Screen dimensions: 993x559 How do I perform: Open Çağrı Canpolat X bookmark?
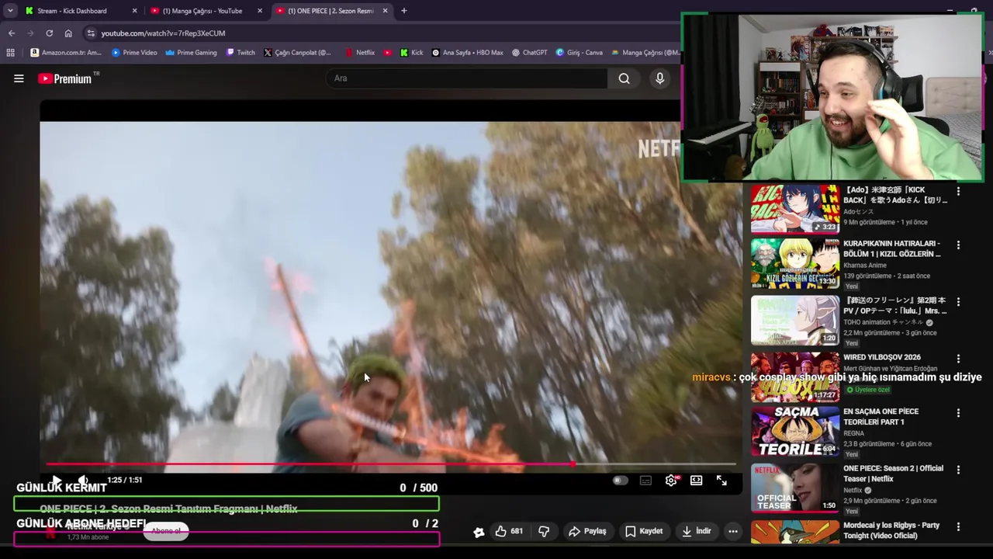click(x=297, y=53)
